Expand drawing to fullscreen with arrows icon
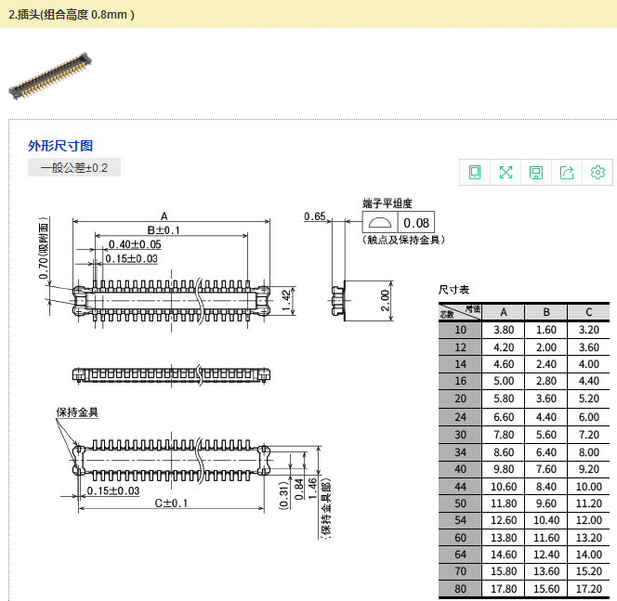This screenshot has width=617, height=601. pyautogui.click(x=505, y=172)
